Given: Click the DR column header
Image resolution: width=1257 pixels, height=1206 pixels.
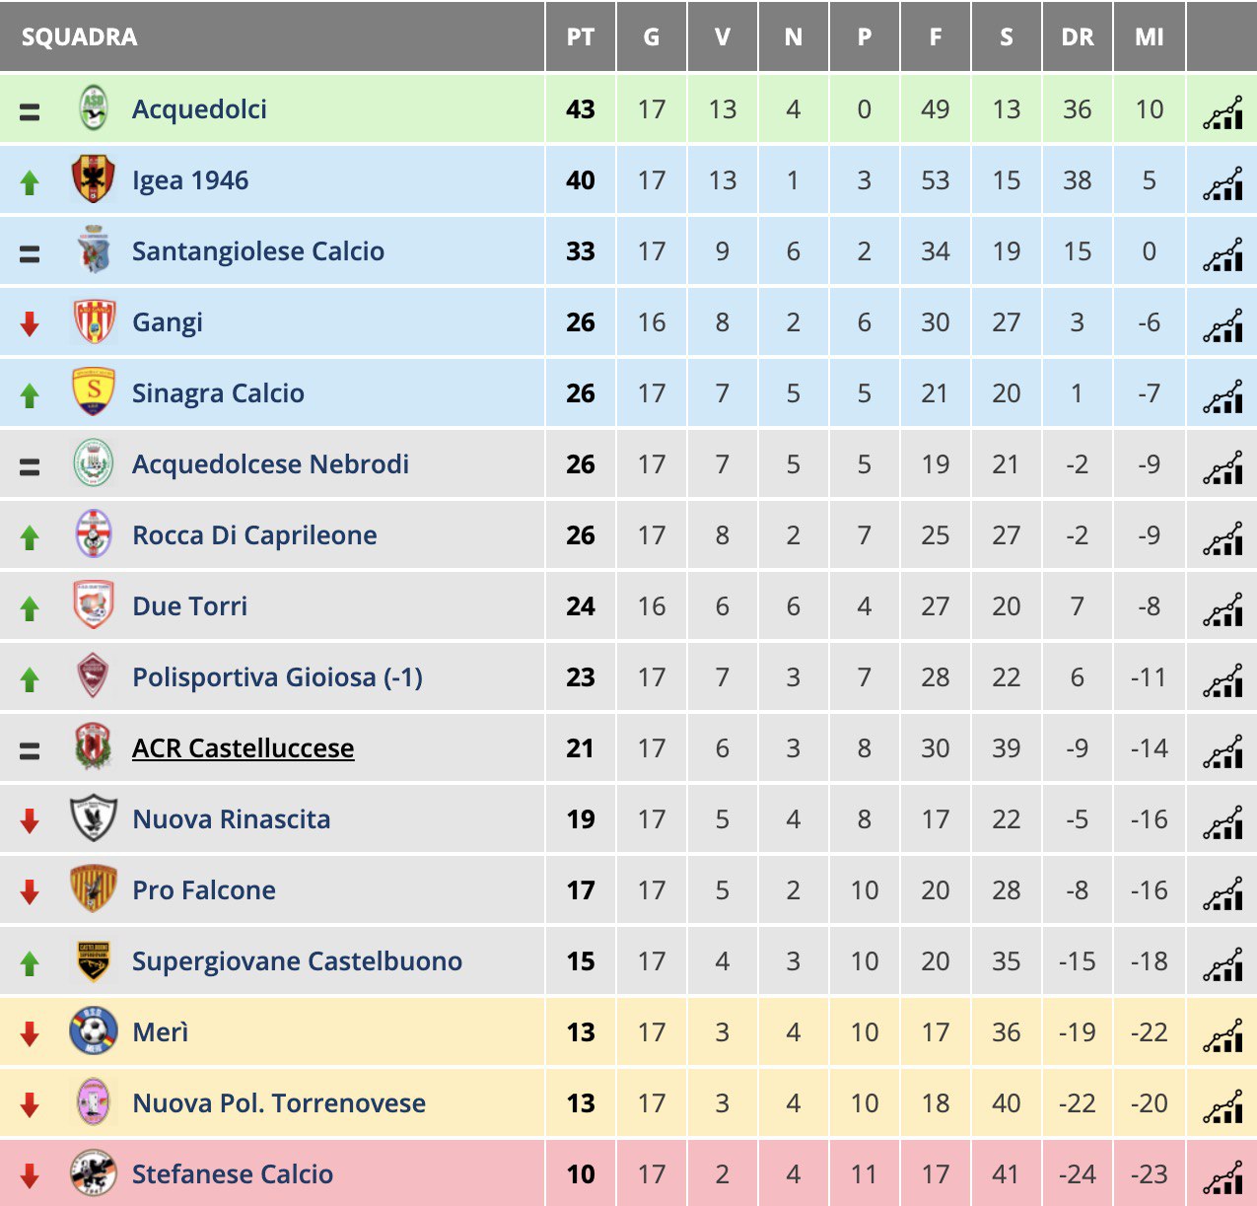Looking at the screenshot, I should click(1077, 37).
